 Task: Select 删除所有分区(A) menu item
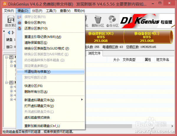click(50, 92)
